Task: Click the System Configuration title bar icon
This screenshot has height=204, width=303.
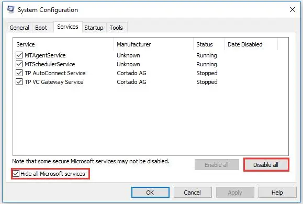Action: click(x=11, y=9)
